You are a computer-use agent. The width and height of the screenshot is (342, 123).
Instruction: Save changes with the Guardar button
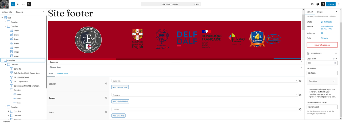[331, 4]
